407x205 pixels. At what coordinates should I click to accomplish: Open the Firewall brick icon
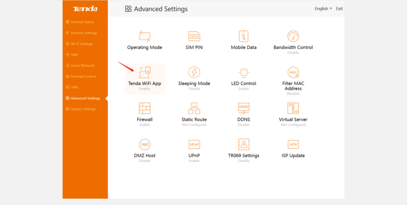(x=144, y=108)
